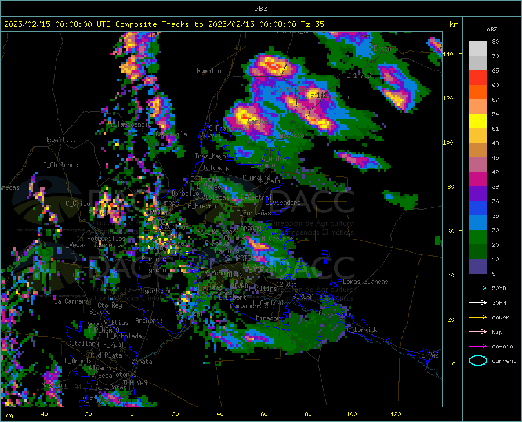The width and height of the screenshot is (522, 422).
Task: Click the 0 tick on the horizontal axis
Action: tap(132, 414)
